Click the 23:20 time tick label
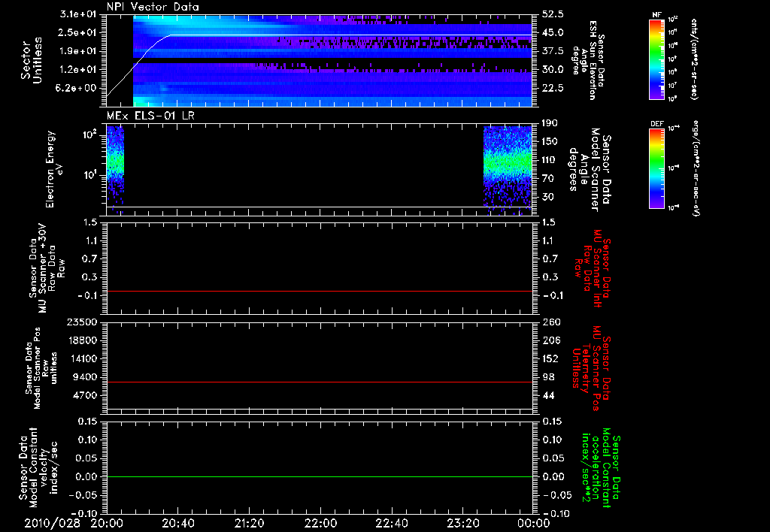770x532 pixels. click(x=463, y=524)
